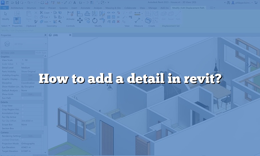
Task: Enable the Crop View checkbox
Action: coord(23,106)
